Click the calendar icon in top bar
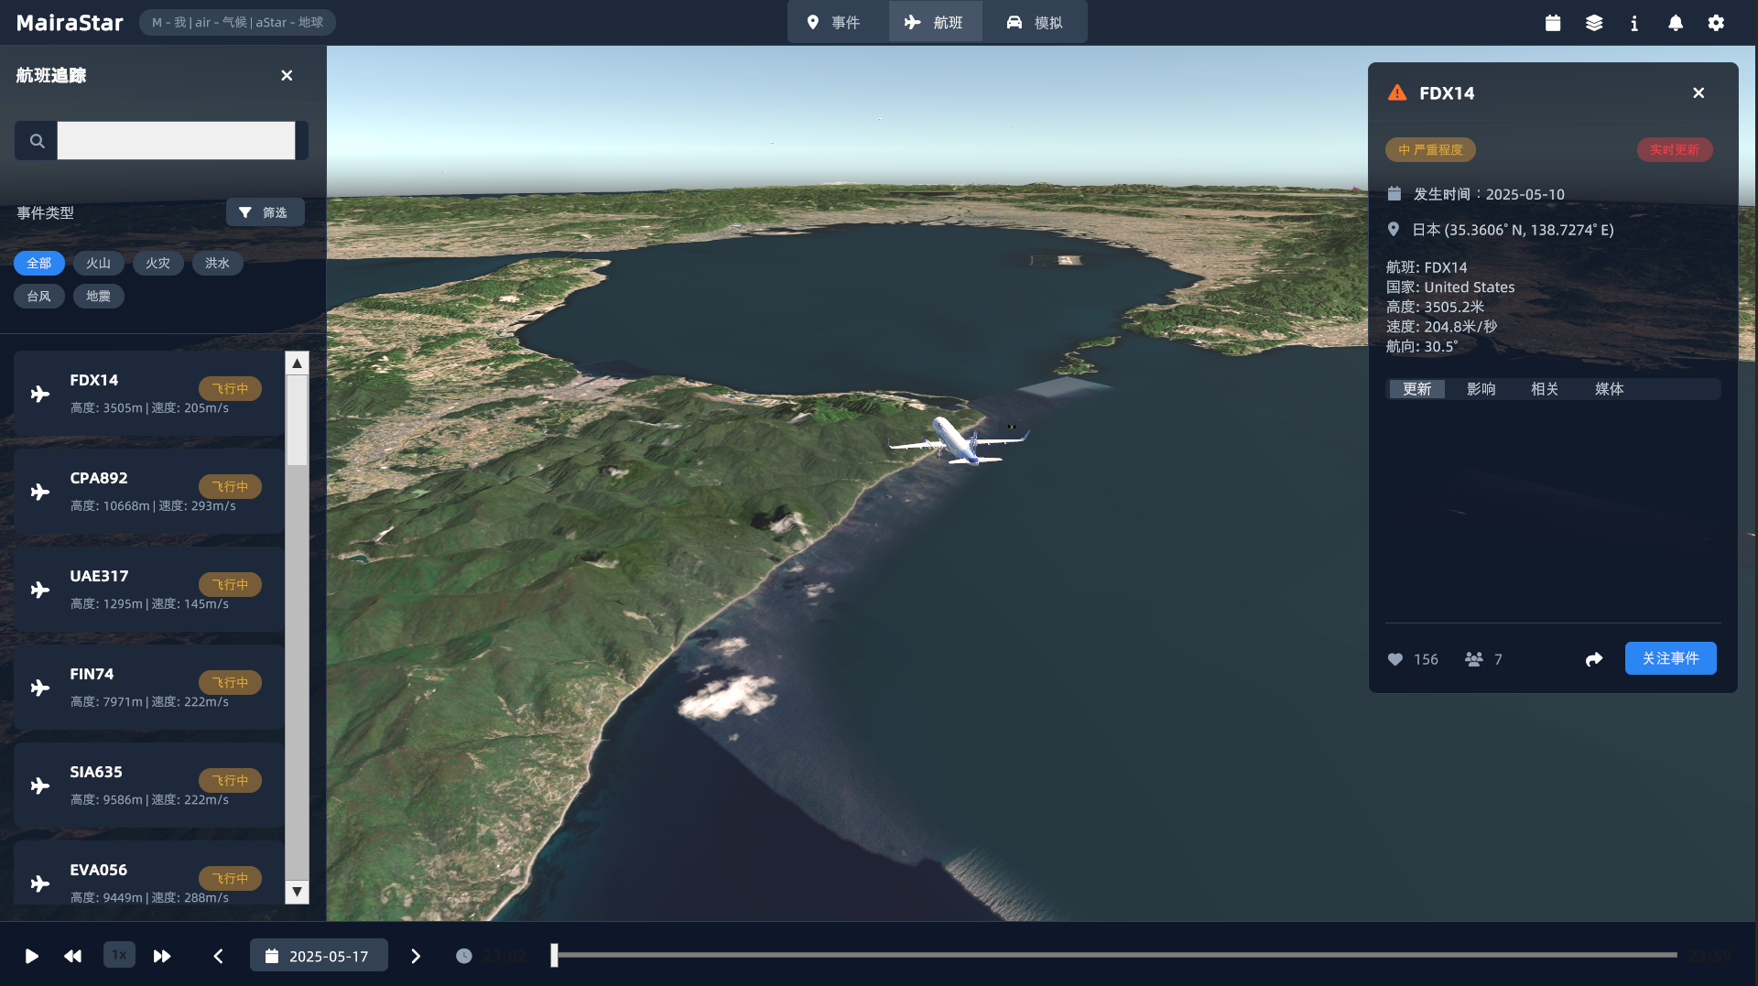The image size is (1758, 986). point(1553,23)
